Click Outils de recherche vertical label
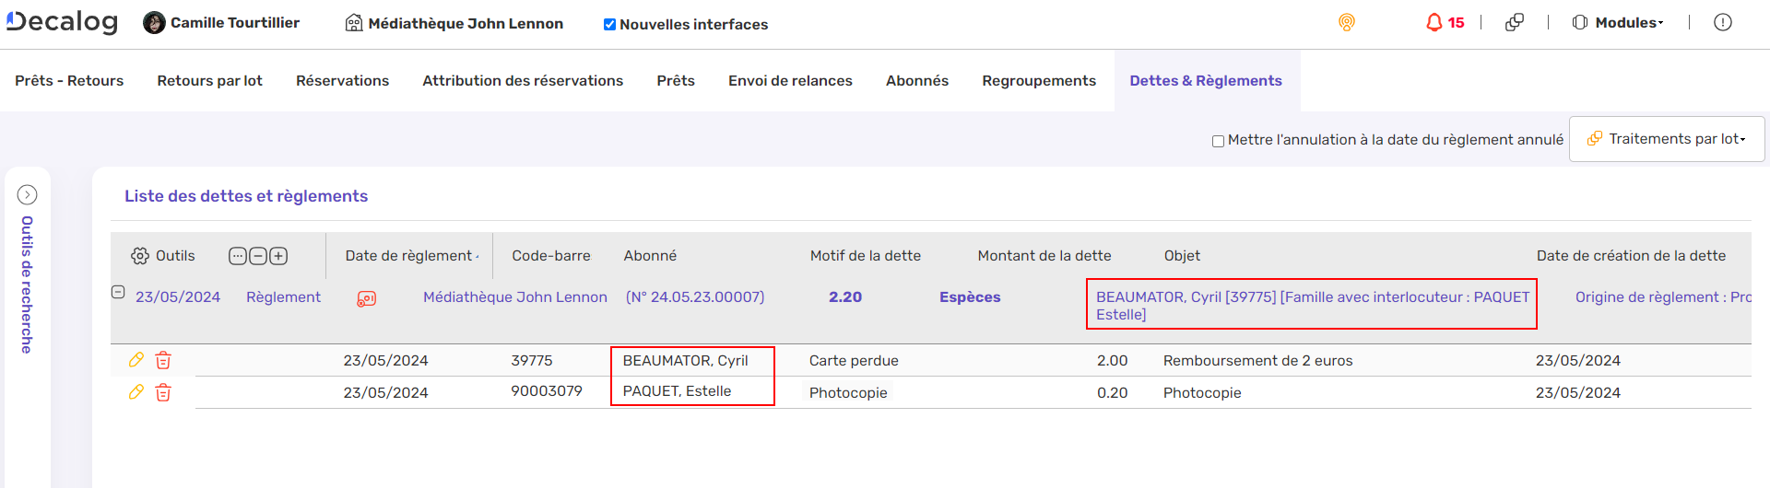Screen dimensions: 1770x488 [x=27, y=285]
